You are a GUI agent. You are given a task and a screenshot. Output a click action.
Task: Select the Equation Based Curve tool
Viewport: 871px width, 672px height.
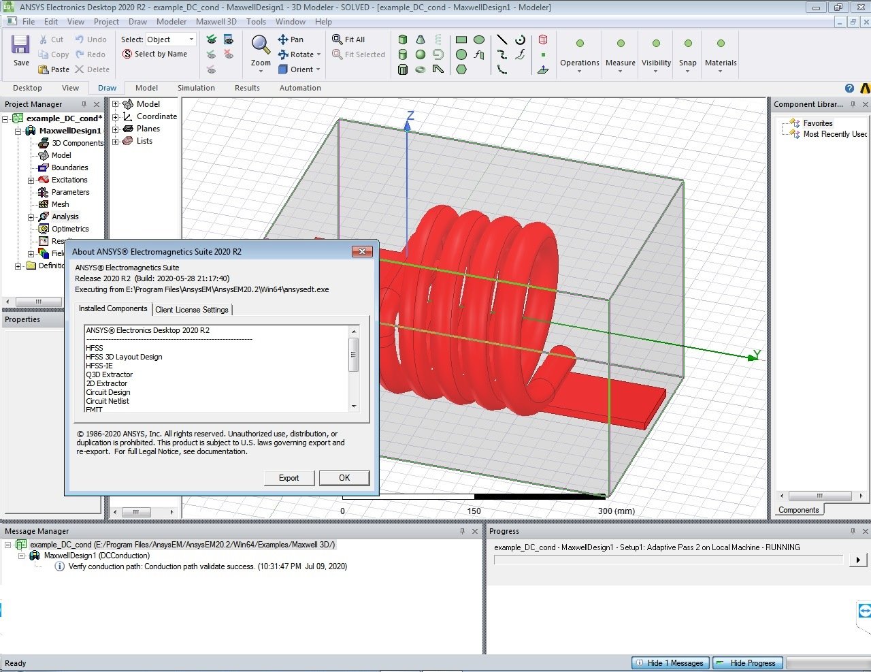[520, 54]
